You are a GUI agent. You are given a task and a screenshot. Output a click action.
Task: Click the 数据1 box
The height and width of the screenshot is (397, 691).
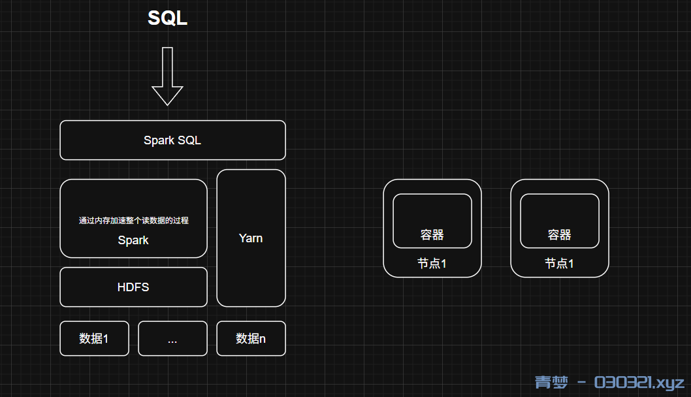click(x=94, y=338)
